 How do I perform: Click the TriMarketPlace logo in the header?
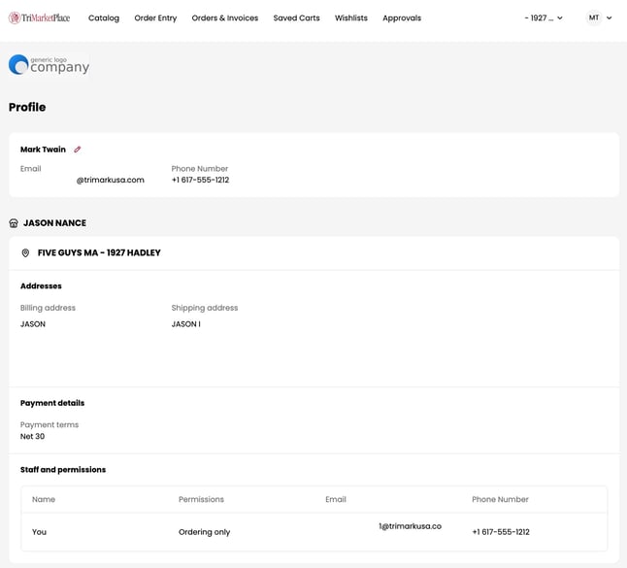click(x=39, y=17)
